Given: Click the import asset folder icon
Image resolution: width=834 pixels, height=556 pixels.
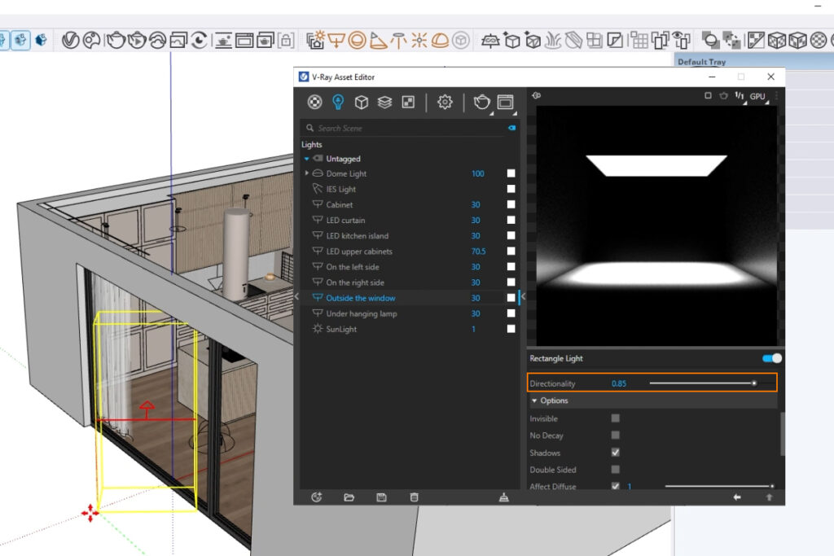Looking at the screenshot, I should (x=349, y=497).
